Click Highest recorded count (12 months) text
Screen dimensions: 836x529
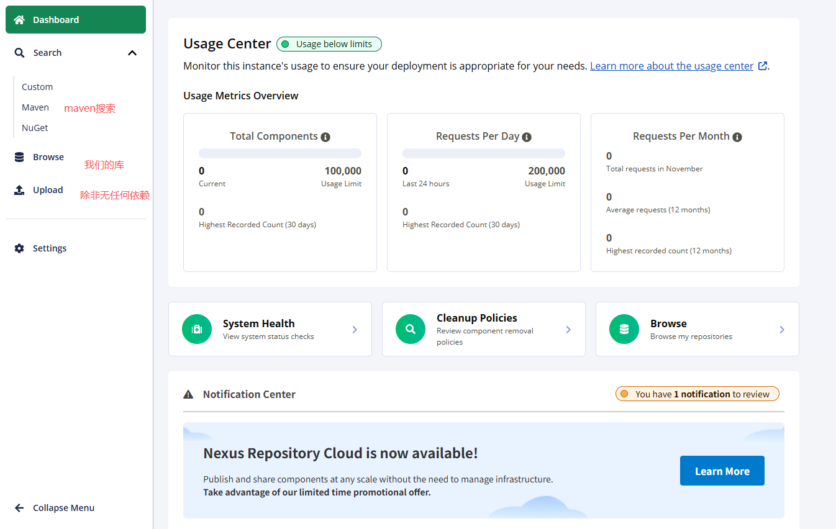coord(669,251)
